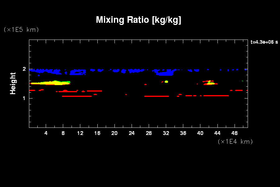Click the x-axis tick label '20'
The height and width of the screenshot is (187, 280).
click(x=114, y=133)
